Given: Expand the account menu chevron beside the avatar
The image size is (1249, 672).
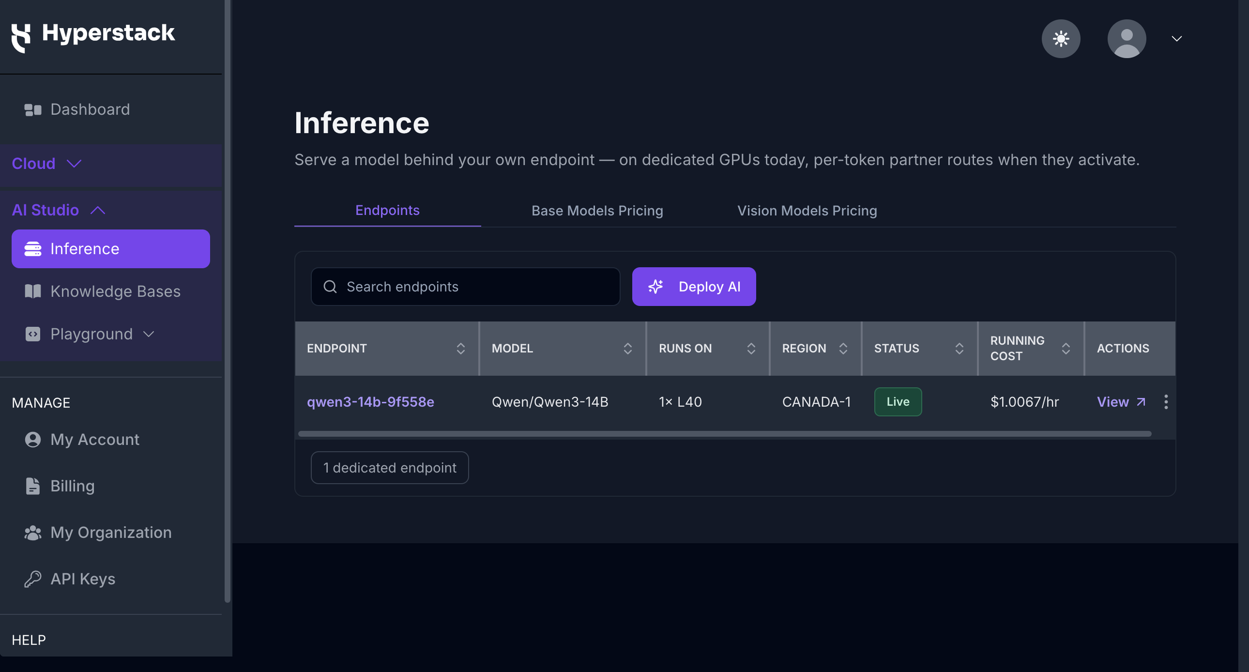Looking at the screenshot, I should point(1177,39).
